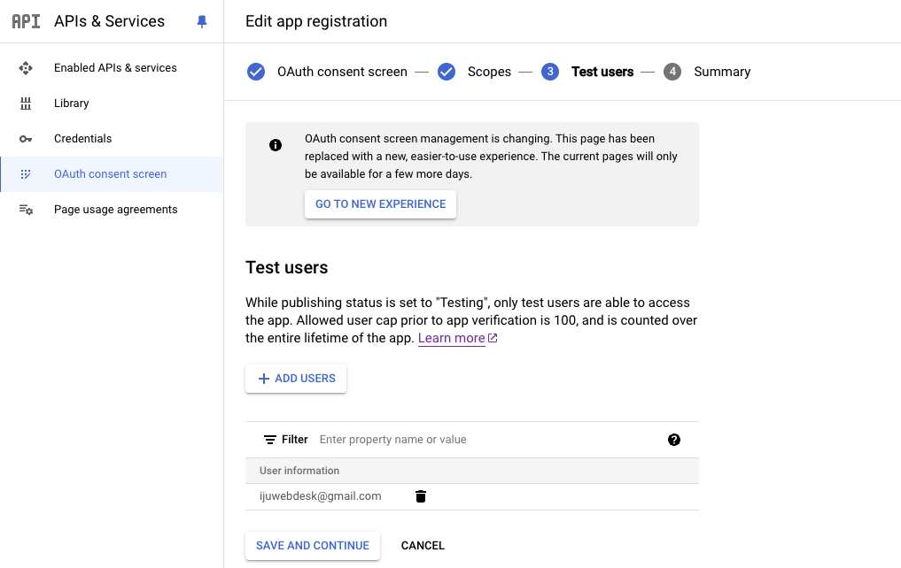Image resolution: width=901 pixels, height=568 pixels.
Task: Select OAuth consent screen in sidebar
Action: 111,173
